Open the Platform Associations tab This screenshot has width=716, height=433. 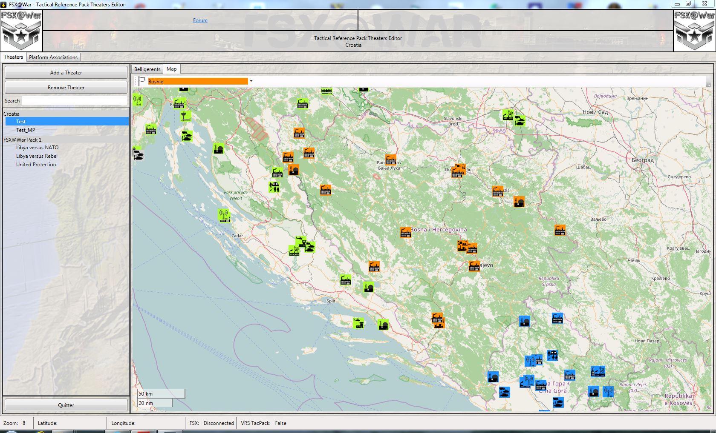53,57
